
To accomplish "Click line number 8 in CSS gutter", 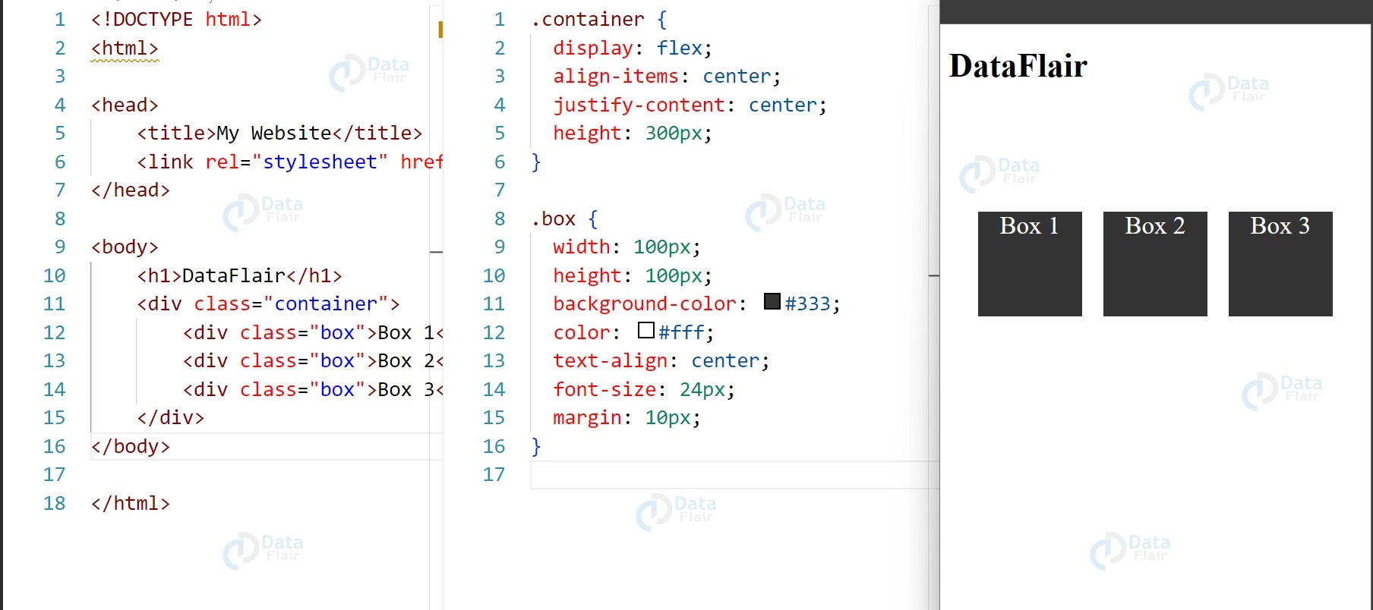I will click(x=500, y=219).
